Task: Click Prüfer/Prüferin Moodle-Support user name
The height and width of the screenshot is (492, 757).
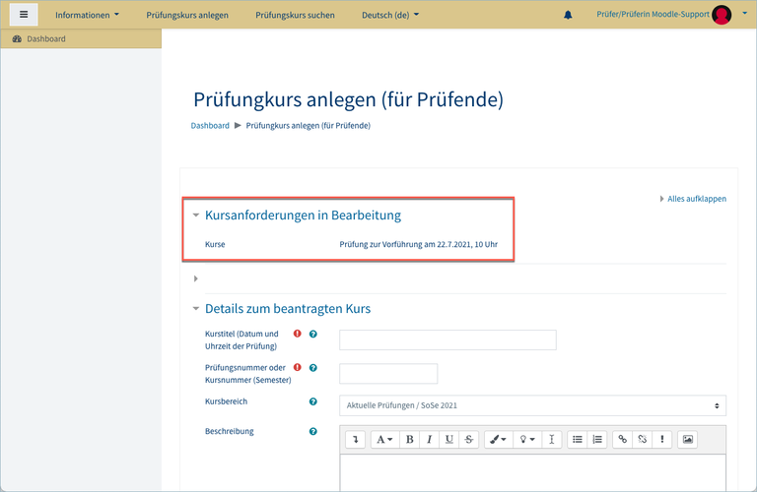Action: tap(653, 15)
